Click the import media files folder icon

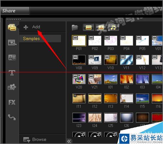pyautogui.click(x=75, y=28)
